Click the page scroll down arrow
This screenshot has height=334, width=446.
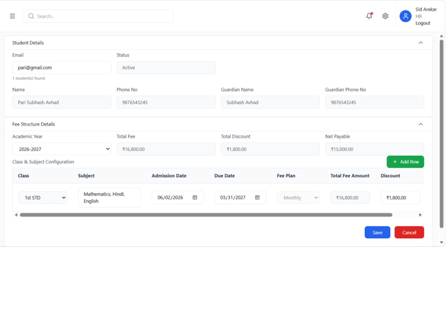click(x=442, y=243)
